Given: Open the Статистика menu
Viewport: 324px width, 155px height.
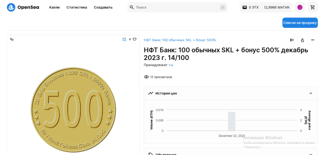Looking at the screenshot, I should coord(77,7).
